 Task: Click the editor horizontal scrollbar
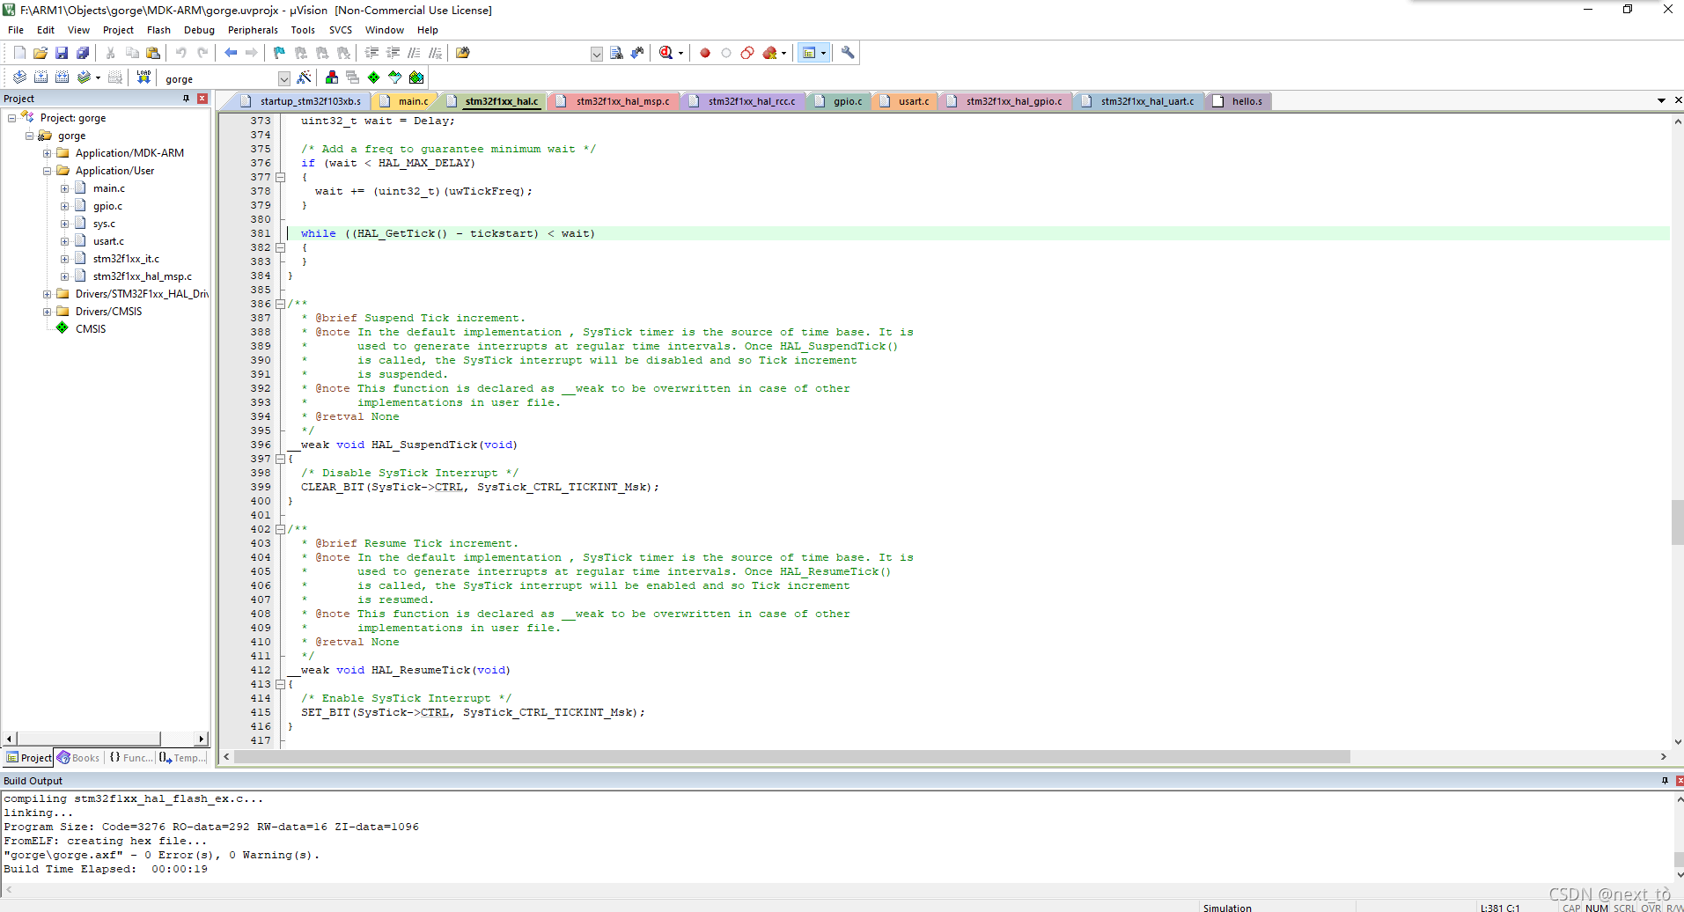tap(791, 757)
